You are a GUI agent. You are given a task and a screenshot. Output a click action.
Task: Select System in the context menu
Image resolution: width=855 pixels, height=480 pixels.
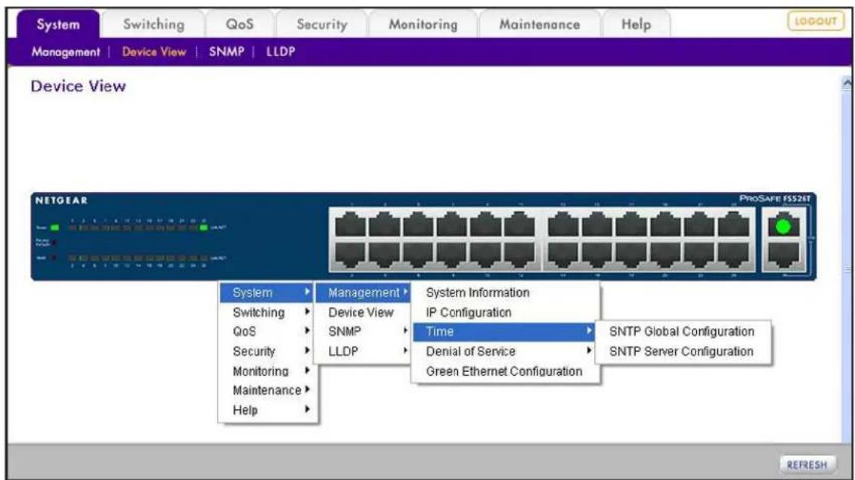(x=267, y=293)
